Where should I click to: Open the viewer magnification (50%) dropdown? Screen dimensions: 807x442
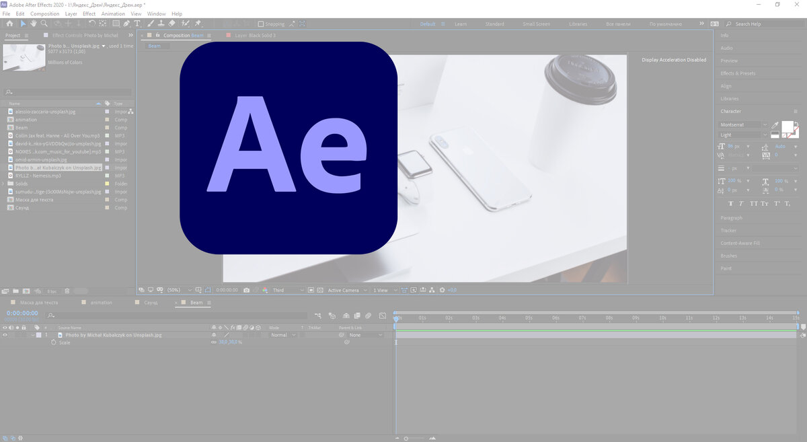pyautogui.click(x=180, y=290)
